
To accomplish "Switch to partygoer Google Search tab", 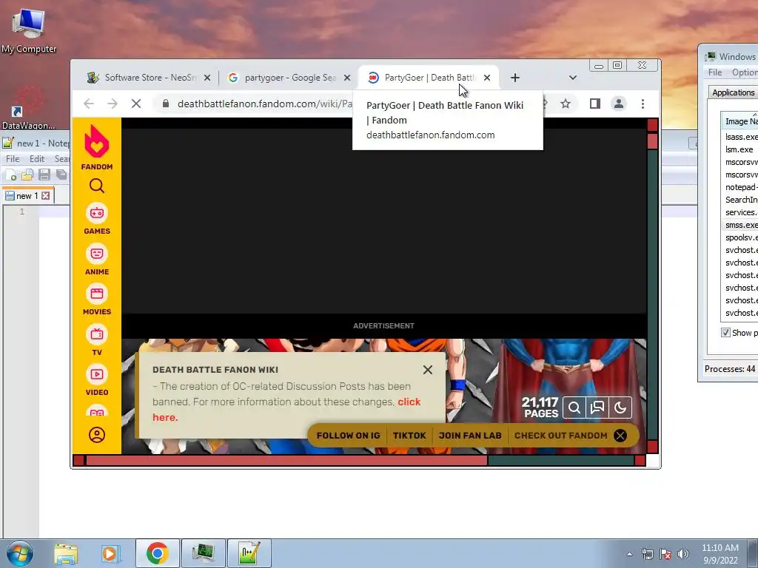I will pos(289,78).
